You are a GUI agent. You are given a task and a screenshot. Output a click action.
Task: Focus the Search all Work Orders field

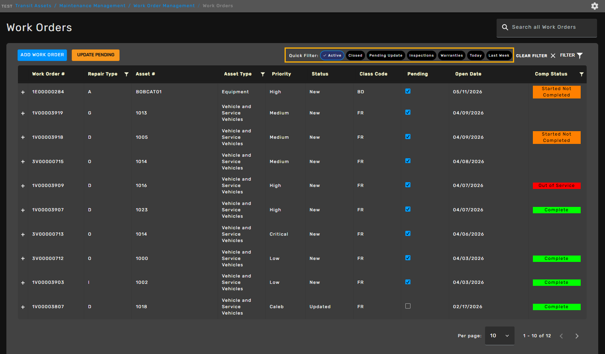tap(547, 28)
